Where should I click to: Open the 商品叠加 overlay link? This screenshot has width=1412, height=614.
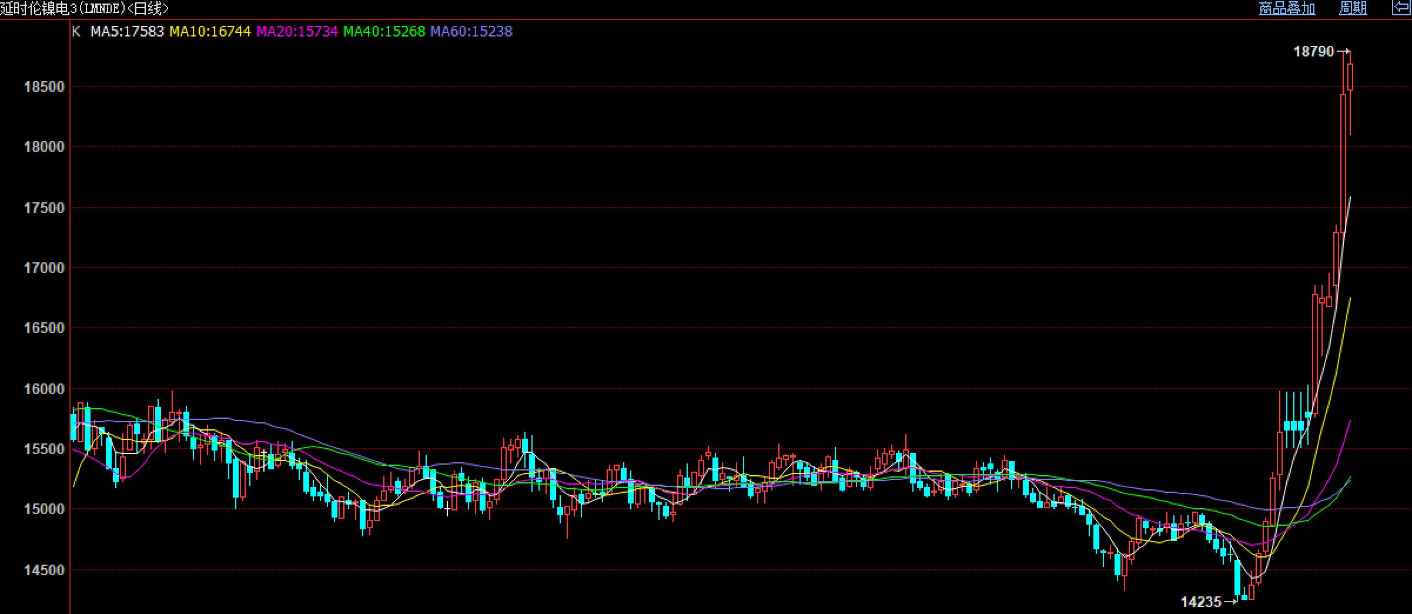click(x=1287, y=8)
